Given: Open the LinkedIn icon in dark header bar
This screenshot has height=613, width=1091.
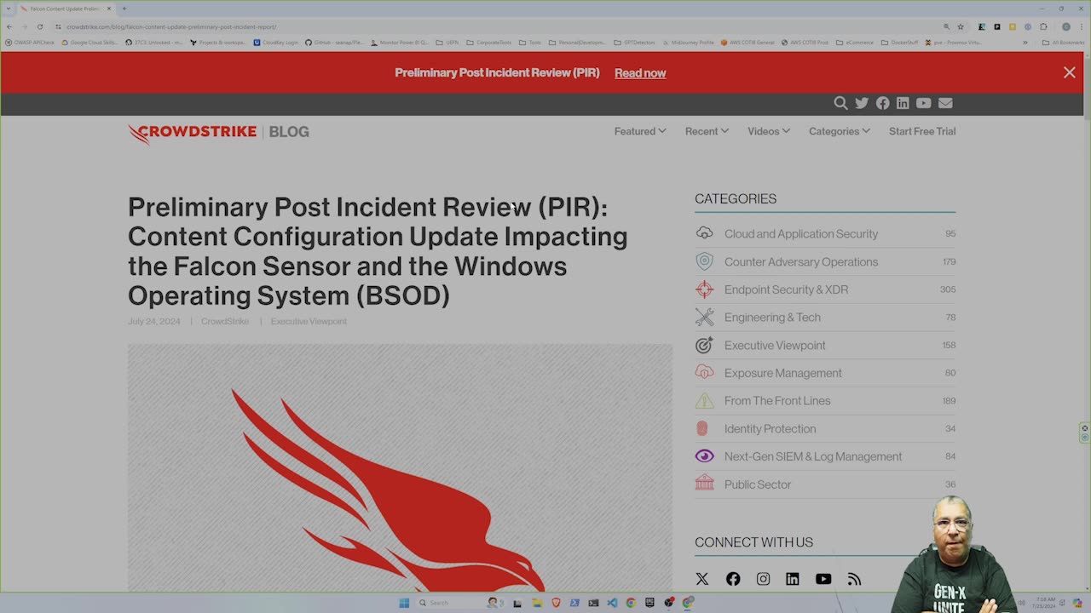Looking at the screenshot, I should pos(903,103).
